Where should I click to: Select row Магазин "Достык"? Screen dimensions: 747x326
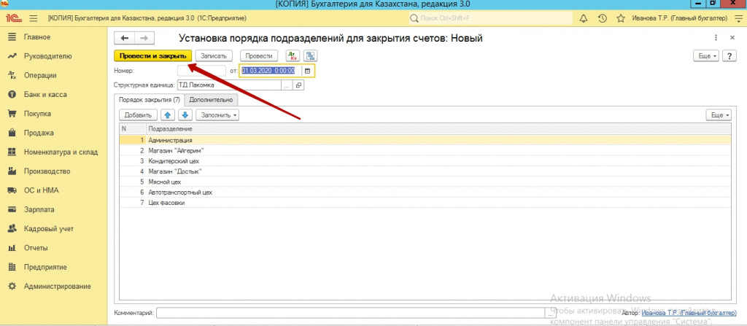[425, 171]
